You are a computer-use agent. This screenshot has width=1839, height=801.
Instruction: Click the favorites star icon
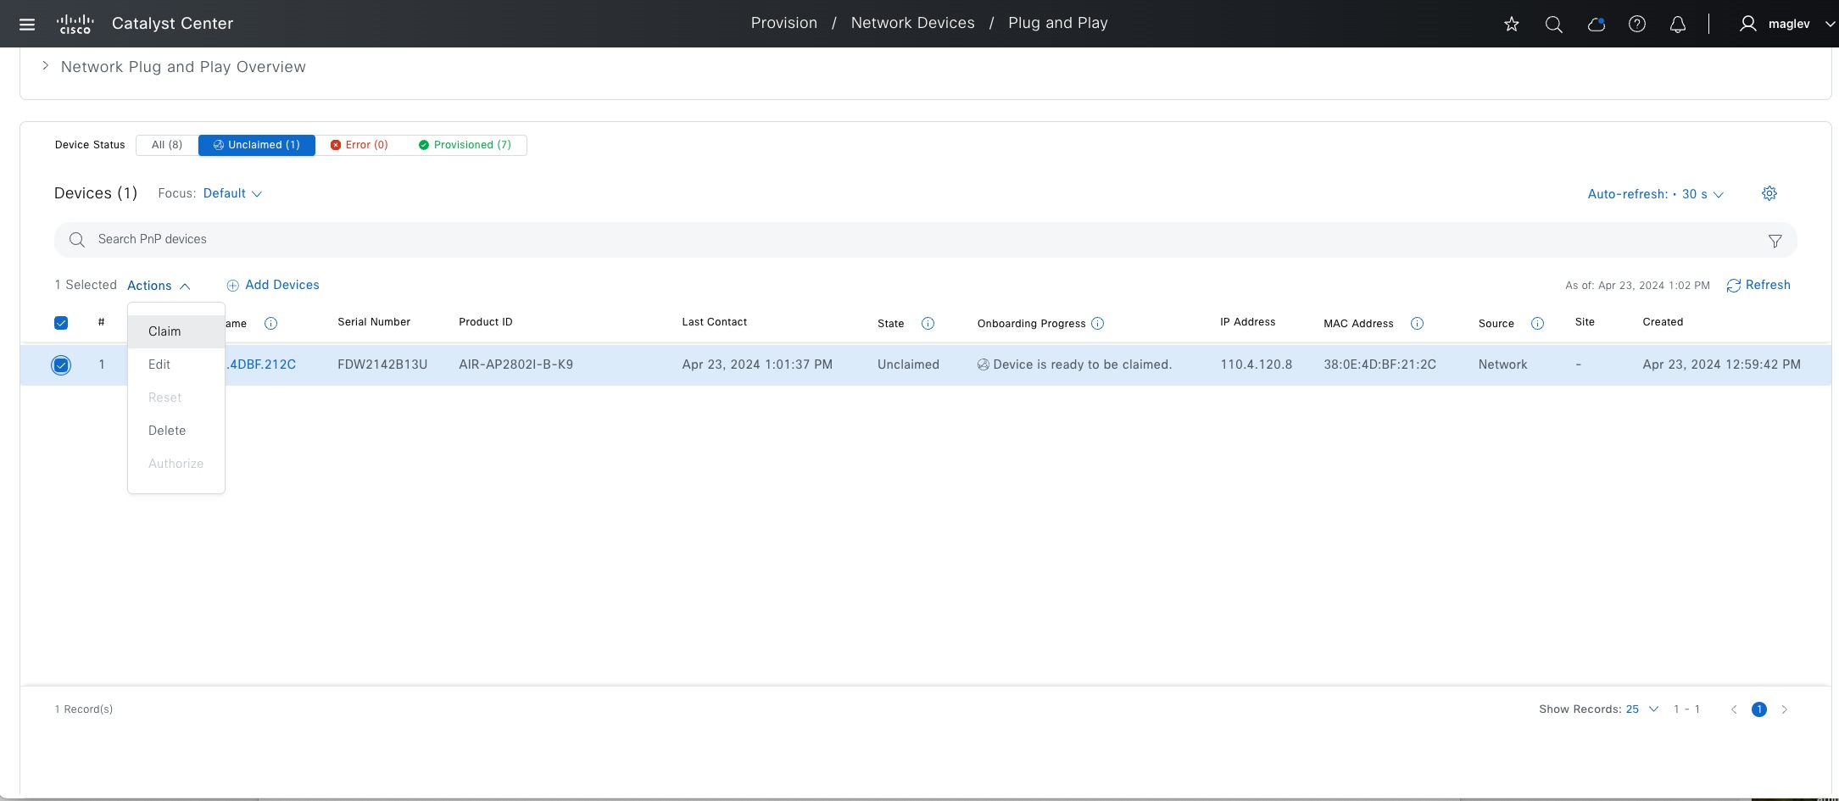[1511, 25]
